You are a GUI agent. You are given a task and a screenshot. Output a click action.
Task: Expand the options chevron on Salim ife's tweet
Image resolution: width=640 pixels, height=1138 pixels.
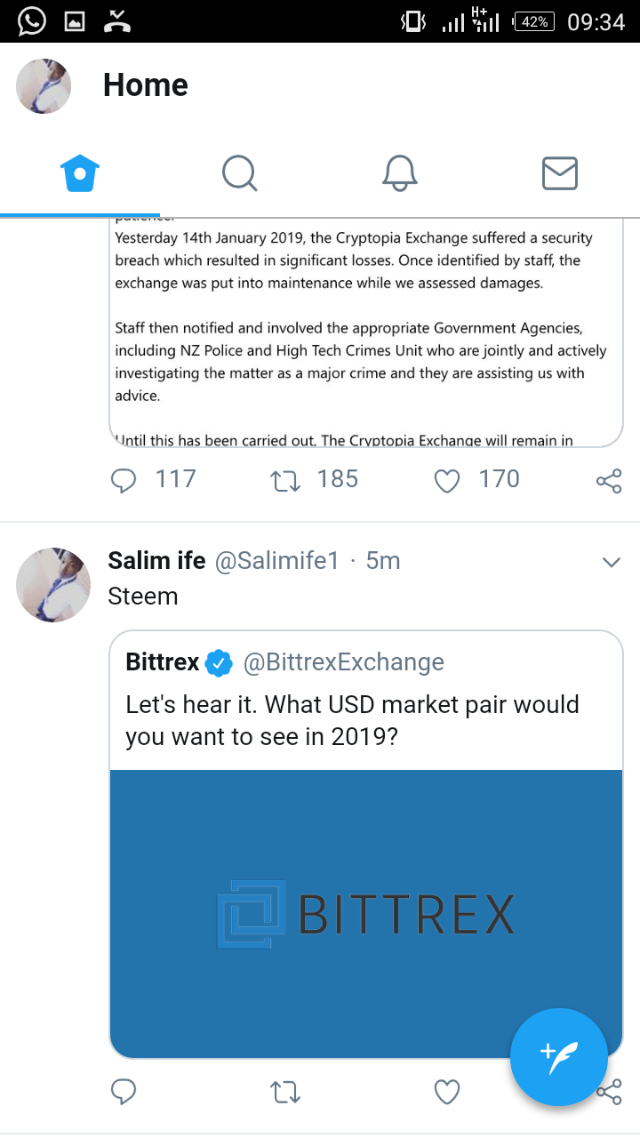pos(611,562)
